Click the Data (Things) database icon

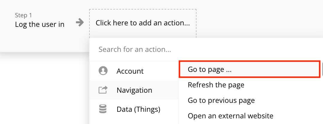point(103,109)
